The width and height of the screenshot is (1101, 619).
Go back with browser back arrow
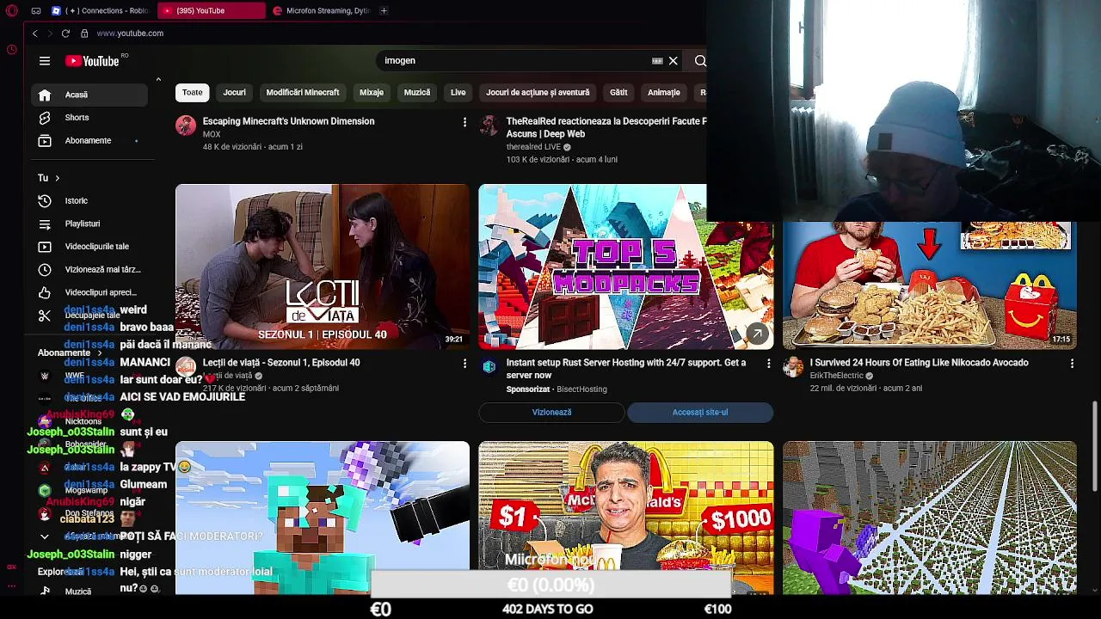tap(34, 34)
